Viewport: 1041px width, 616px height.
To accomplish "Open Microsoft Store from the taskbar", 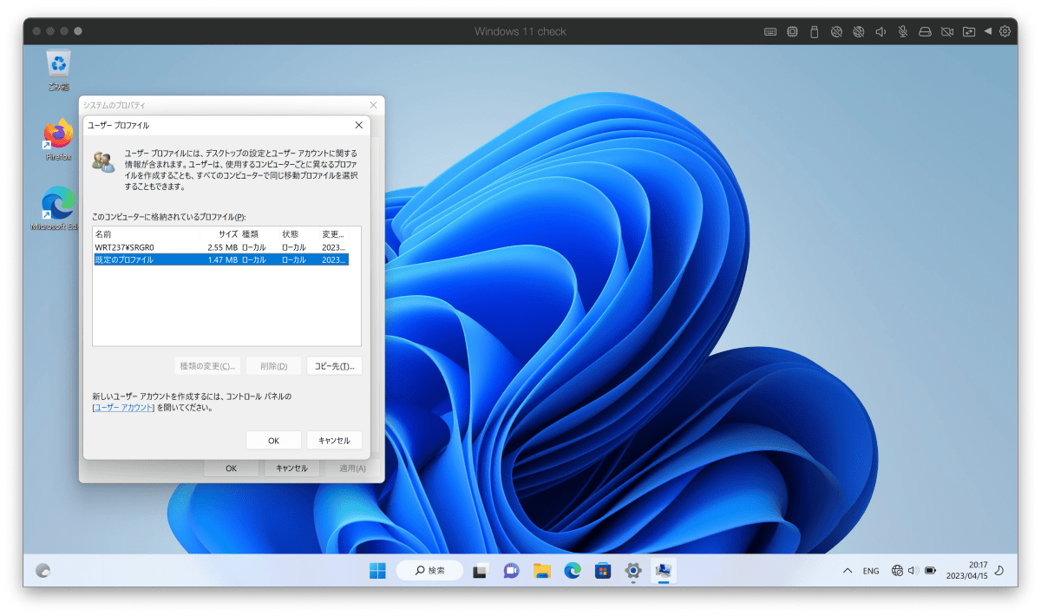I will click(603, 570).
